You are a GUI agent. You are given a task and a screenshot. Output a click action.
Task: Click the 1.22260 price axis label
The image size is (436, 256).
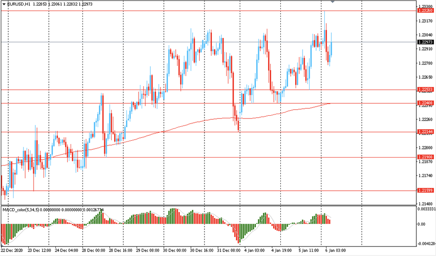coord(426,119)
